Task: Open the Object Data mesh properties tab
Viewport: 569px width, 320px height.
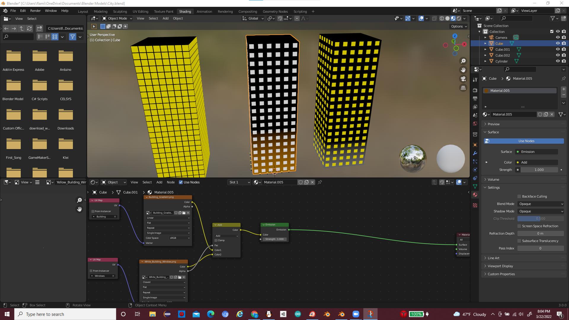Action: [475, 186]
